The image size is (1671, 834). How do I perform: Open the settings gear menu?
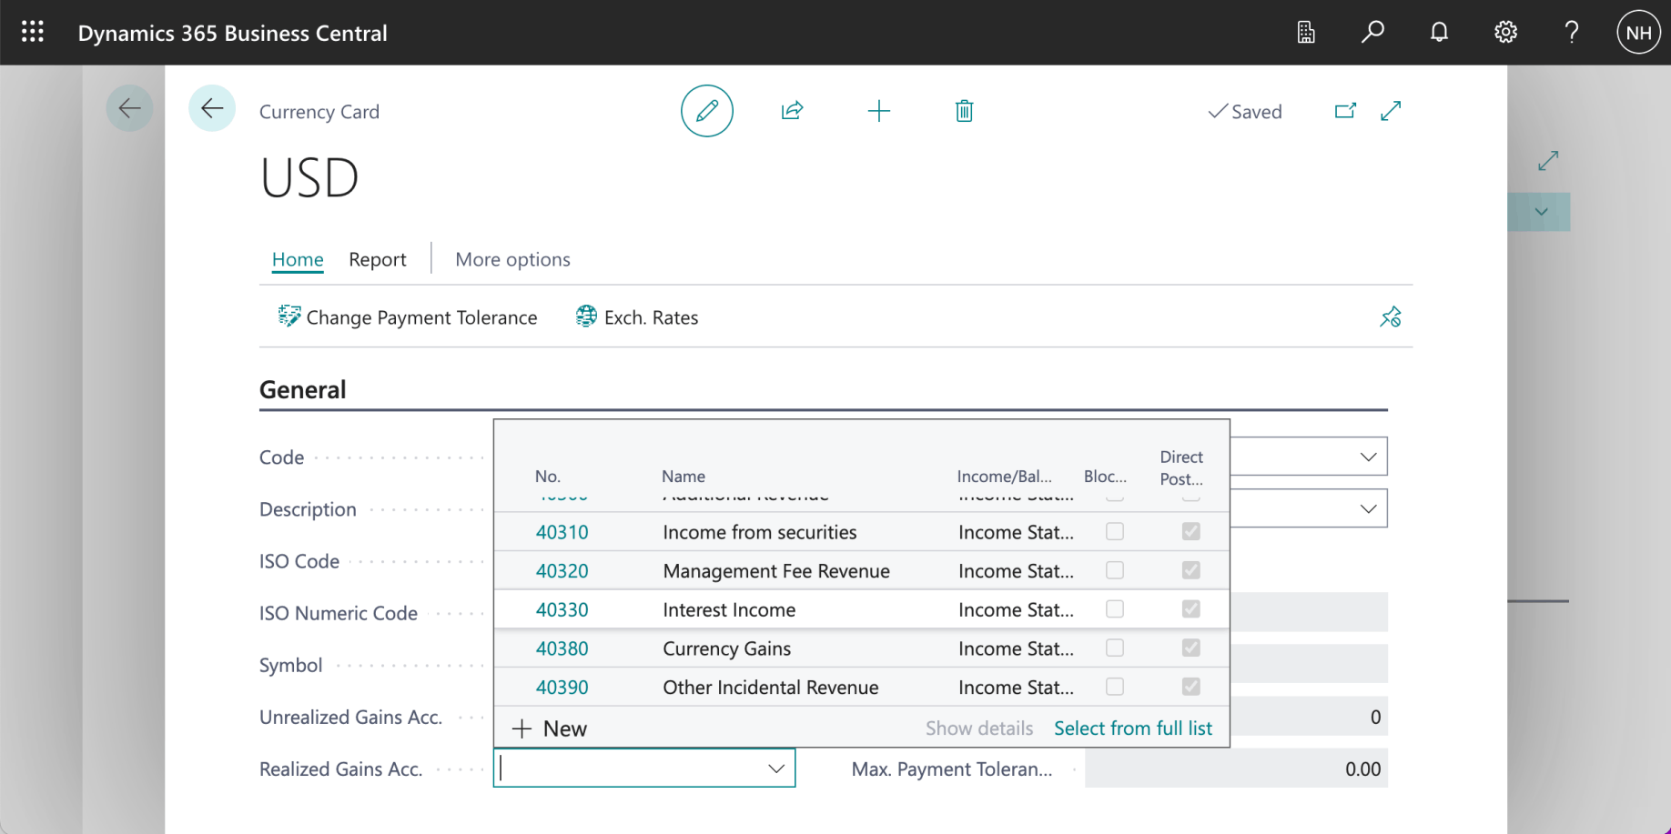(1505, 33)
